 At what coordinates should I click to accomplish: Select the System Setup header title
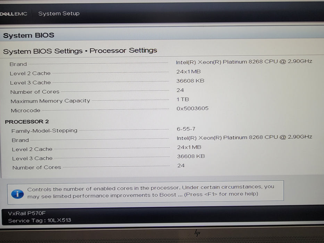pyautogui.click(x=59, y=14)
